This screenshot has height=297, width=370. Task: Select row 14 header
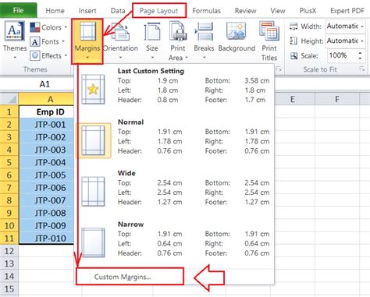click(9, 276)
